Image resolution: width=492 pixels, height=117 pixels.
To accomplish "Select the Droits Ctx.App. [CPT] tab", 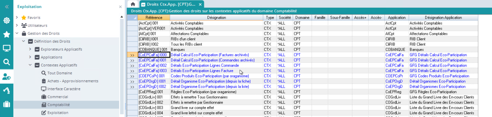I will 171,4.
